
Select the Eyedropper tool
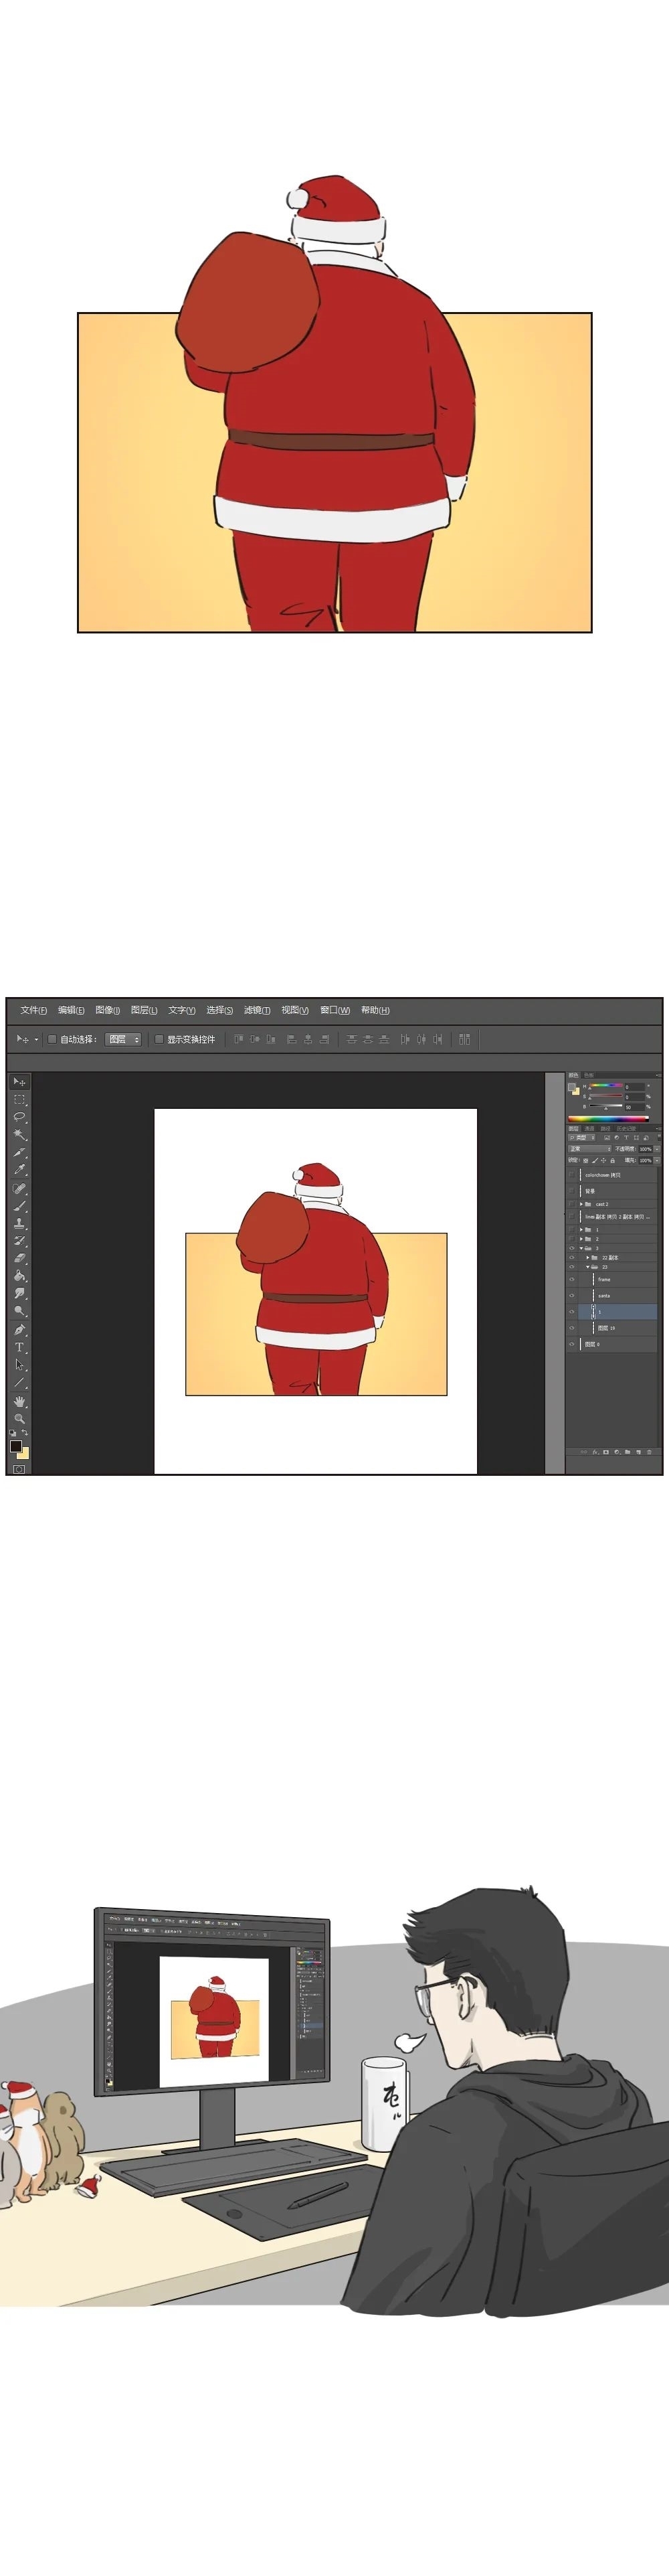(x=19, y=1170)
